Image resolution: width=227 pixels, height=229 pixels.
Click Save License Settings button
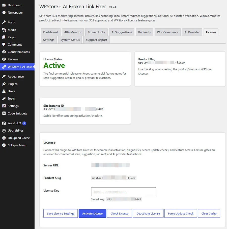click(x=61, y=213)
